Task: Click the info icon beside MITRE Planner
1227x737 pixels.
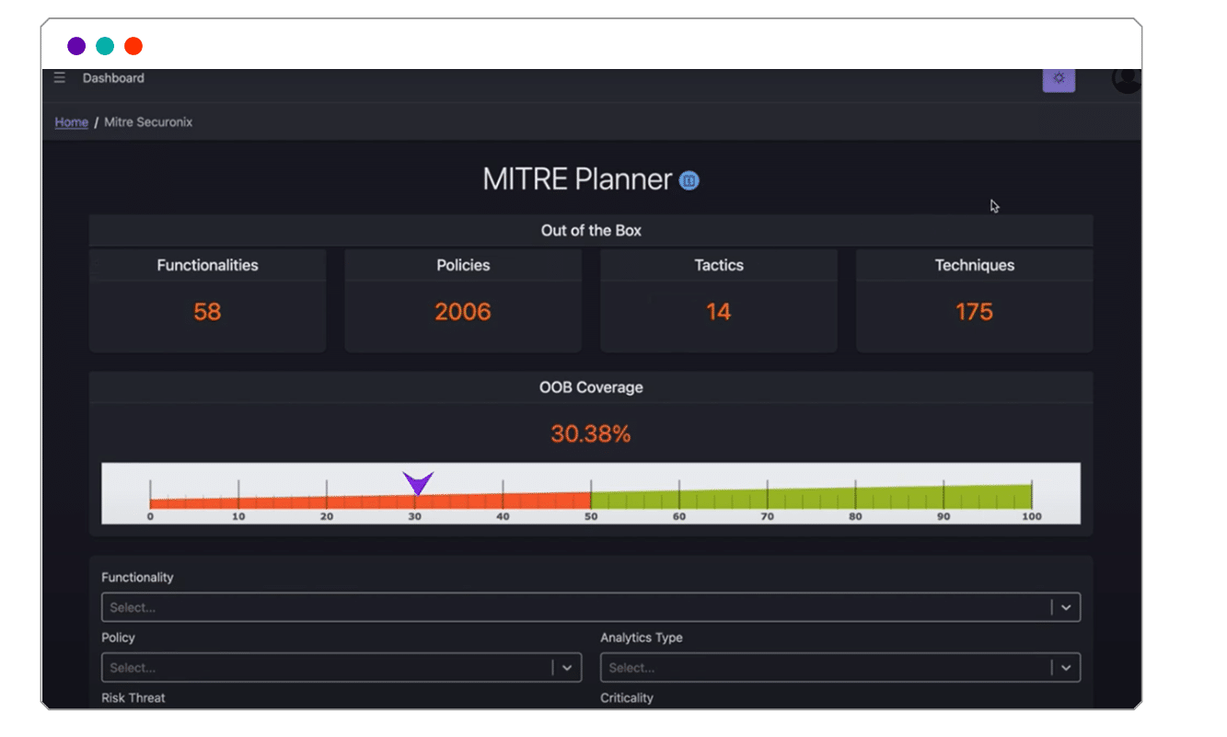Action: [x=689, y=180]
